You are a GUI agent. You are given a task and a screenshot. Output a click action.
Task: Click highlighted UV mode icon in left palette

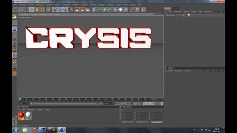pyautogui.click(x=14, y=56)
